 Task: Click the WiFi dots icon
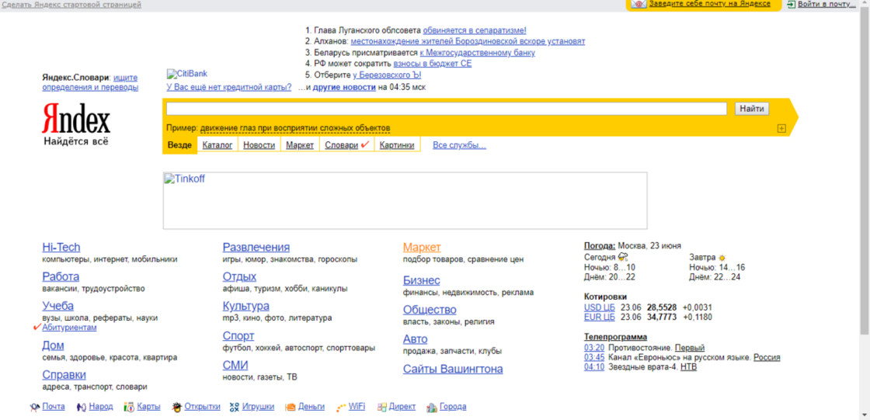click(x=341, y=408)
